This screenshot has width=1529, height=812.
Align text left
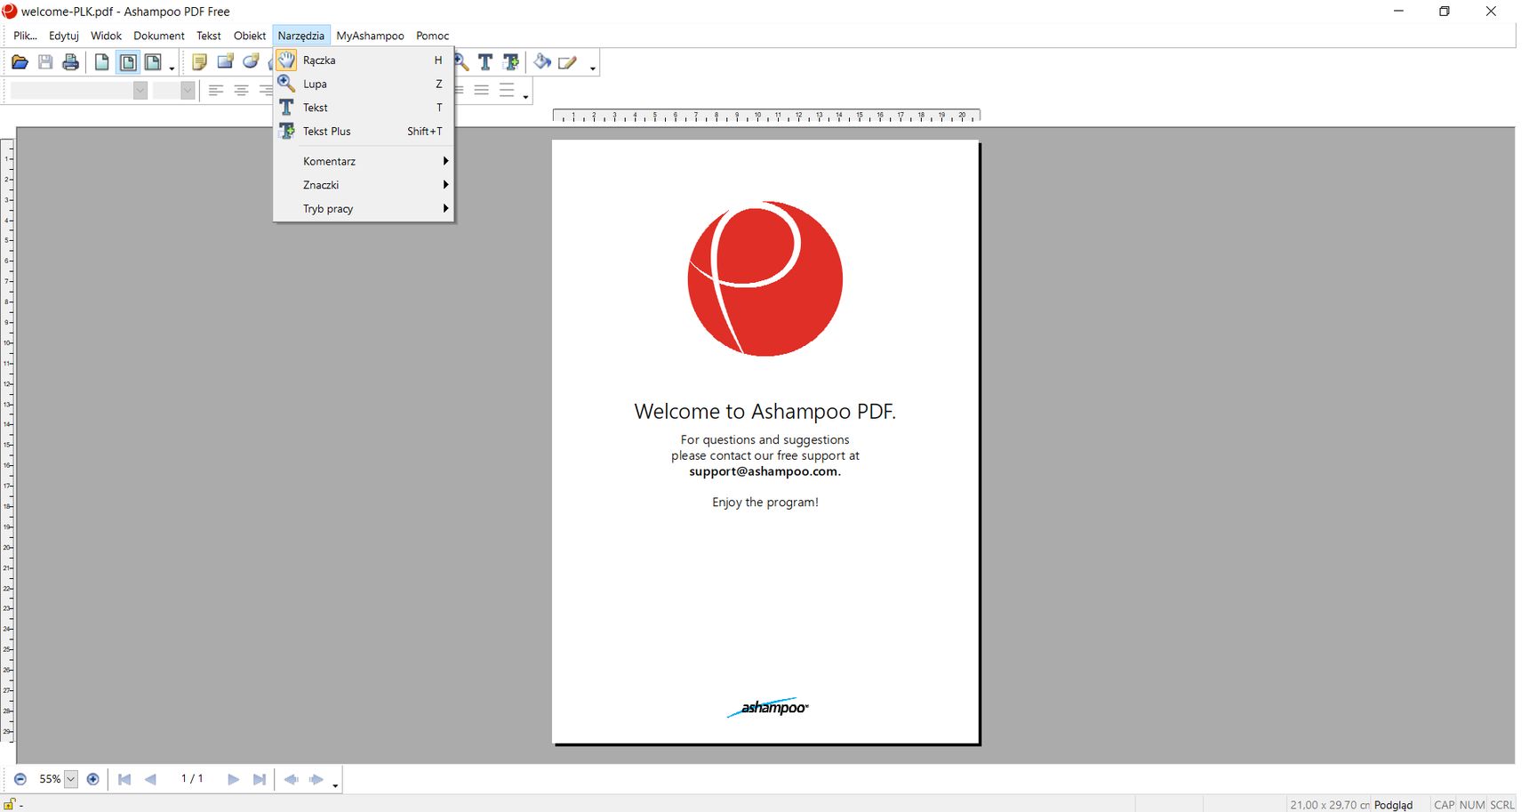tap(215, 90)
